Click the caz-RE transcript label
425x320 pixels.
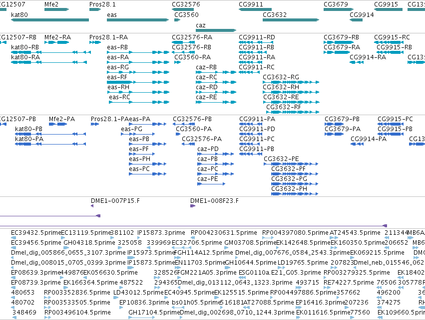pyautogui.click(x=207, y=97)
